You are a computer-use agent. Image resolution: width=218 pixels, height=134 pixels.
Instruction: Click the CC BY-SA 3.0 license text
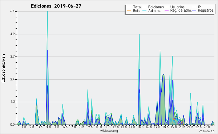coord(207,131)
